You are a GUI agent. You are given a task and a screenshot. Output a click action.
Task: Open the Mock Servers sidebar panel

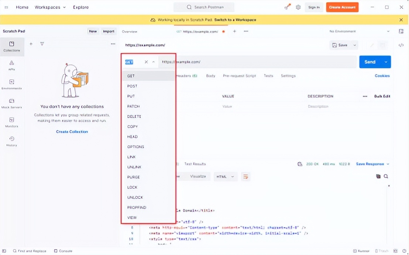tap(12, 103)
